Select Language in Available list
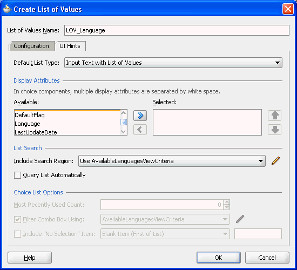 67,124
